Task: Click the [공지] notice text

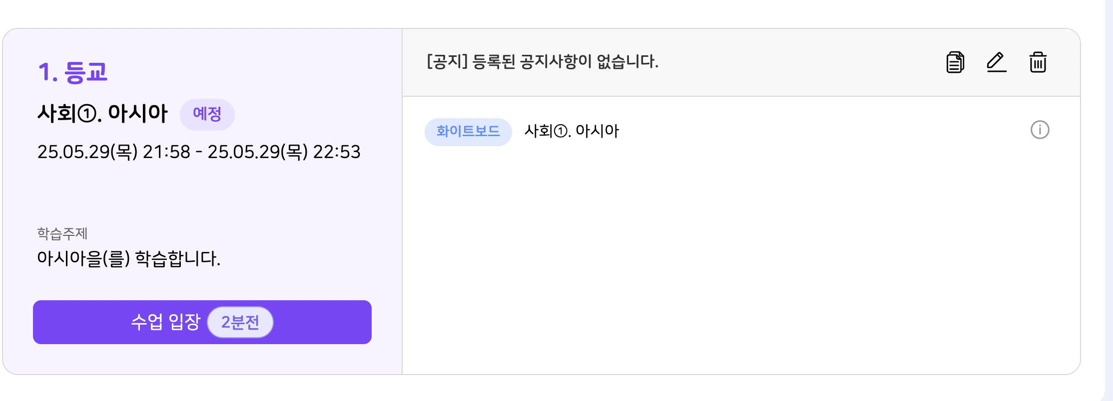Action: tap(447, 61)
